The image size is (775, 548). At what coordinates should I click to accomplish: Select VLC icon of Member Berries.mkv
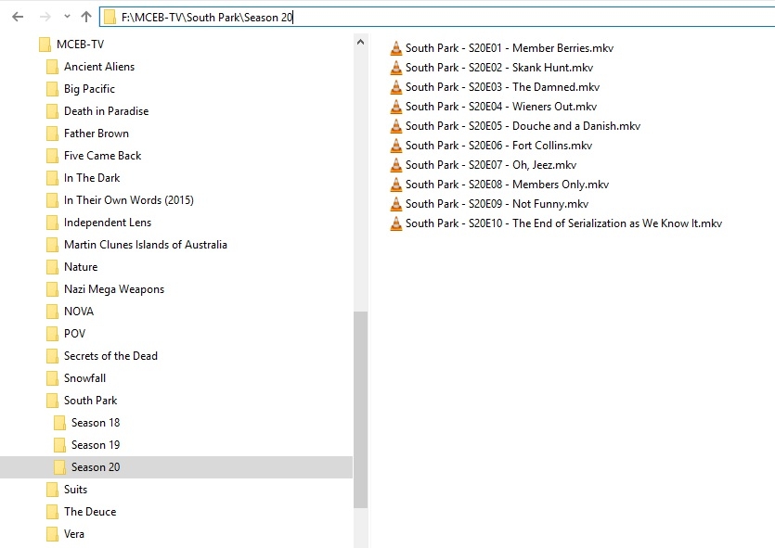pyautogui.click(x=396, y=48)
